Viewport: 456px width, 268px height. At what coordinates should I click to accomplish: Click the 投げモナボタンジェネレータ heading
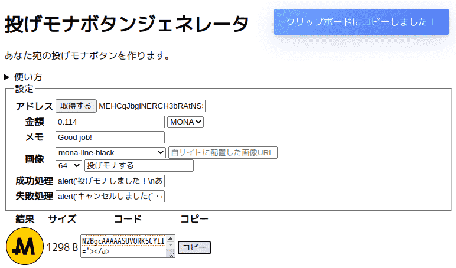click(x=126, y=24)
